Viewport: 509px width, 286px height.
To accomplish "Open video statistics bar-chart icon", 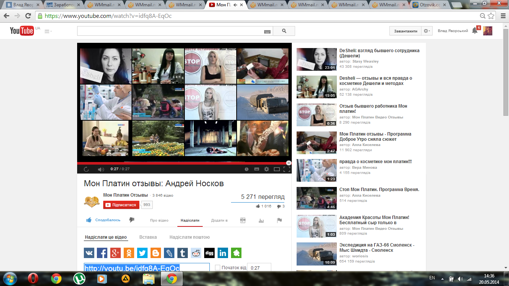I will (261, 220).
